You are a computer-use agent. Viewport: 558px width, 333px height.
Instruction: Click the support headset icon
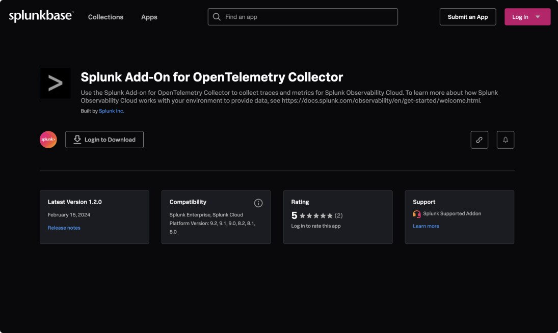click(417, 214)
